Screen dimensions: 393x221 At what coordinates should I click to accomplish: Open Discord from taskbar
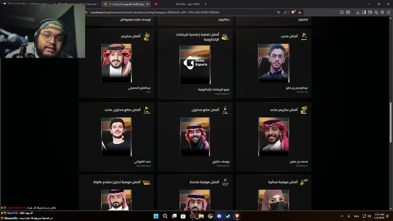click(x=219, y=216)
